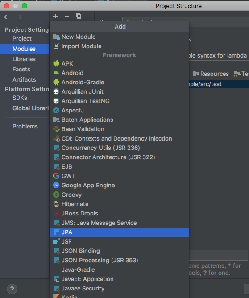Select the src/test content root row
The image size is (249, 298).
coord(219,84)
